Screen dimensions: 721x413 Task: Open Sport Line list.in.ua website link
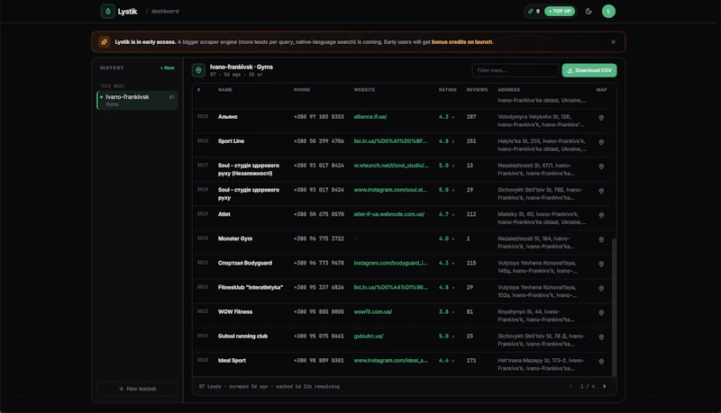390,141
